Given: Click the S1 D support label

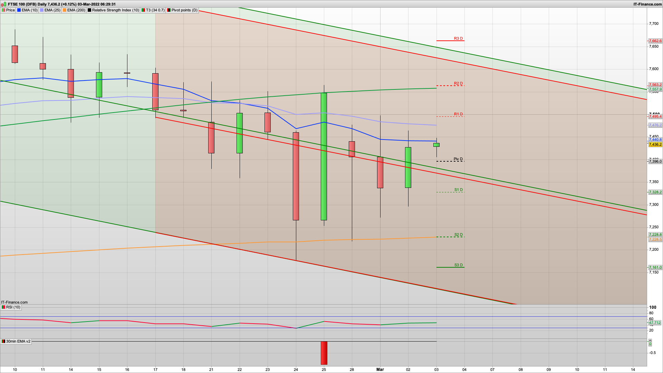Looking at the screenshot, I should (458, 190).
